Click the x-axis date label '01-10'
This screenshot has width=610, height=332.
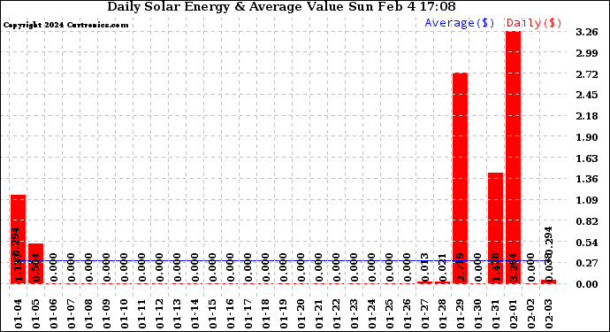[125, 314]
